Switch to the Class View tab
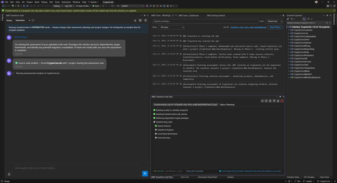337x183 pixels. point(324,177)
